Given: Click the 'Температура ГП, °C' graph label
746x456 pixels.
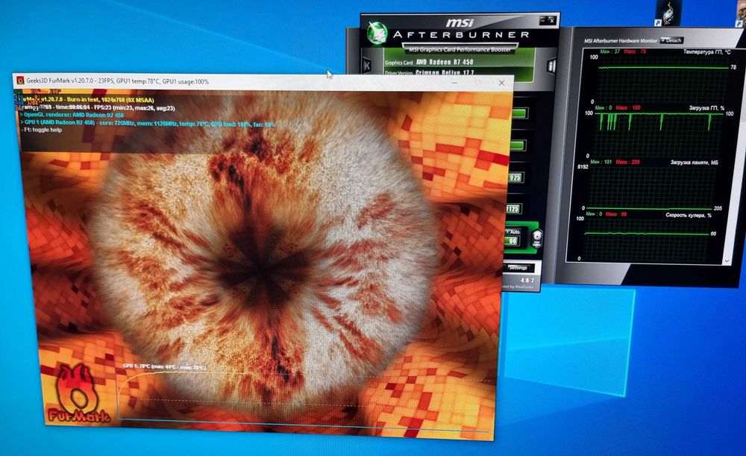Looking at the screenshot, I should click(x=706, y=52).
